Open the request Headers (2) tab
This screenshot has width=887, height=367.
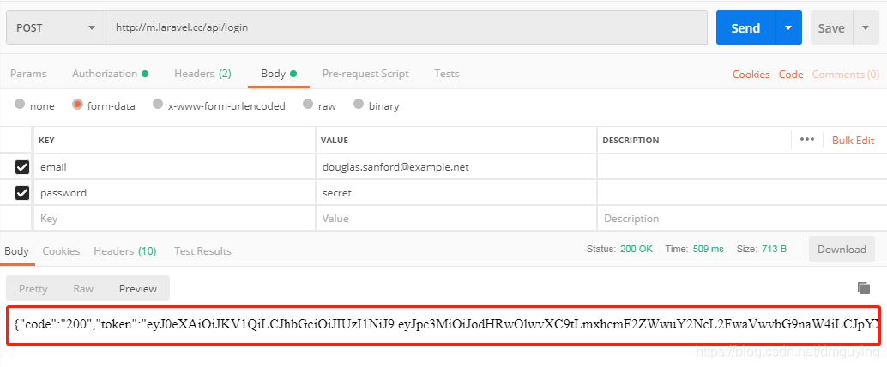(x=202, y=74)
